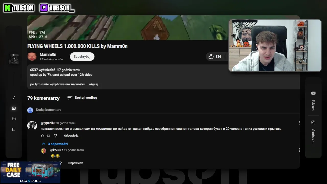Screen dimensions: 327x184
Task: Open three-dot menu on @typenil0 comment
Action: [x=299, y=123]
